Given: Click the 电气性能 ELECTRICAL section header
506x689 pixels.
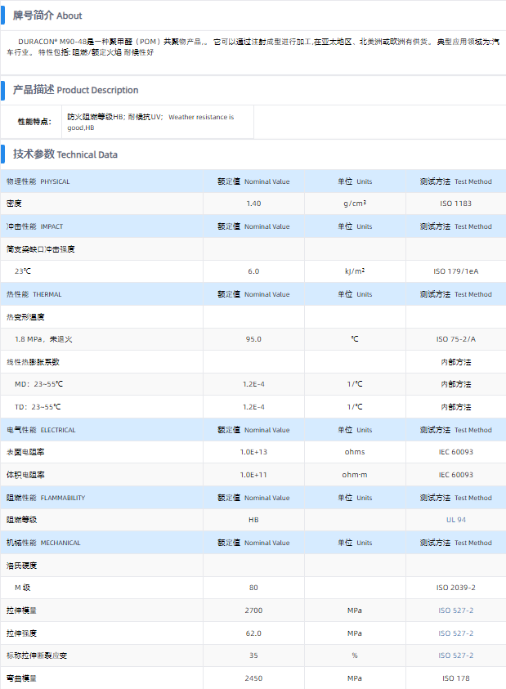Looking at the screenshot, I should click(41, 430).
